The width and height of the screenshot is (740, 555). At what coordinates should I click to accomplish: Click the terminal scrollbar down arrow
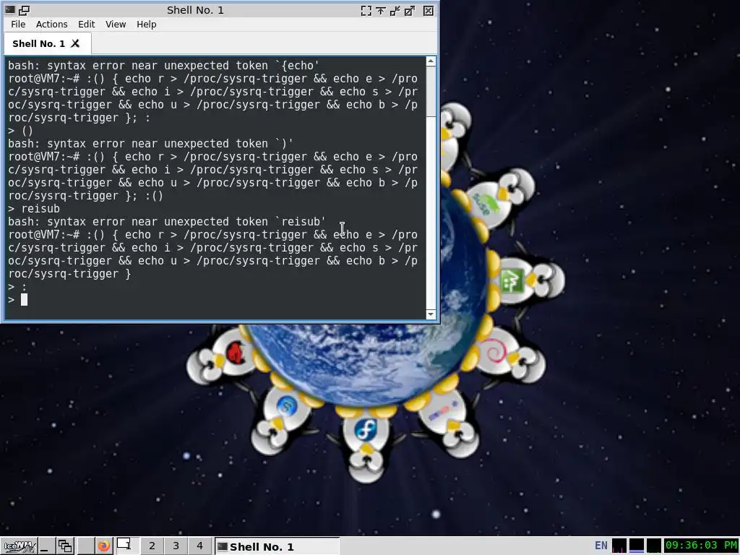431,314
